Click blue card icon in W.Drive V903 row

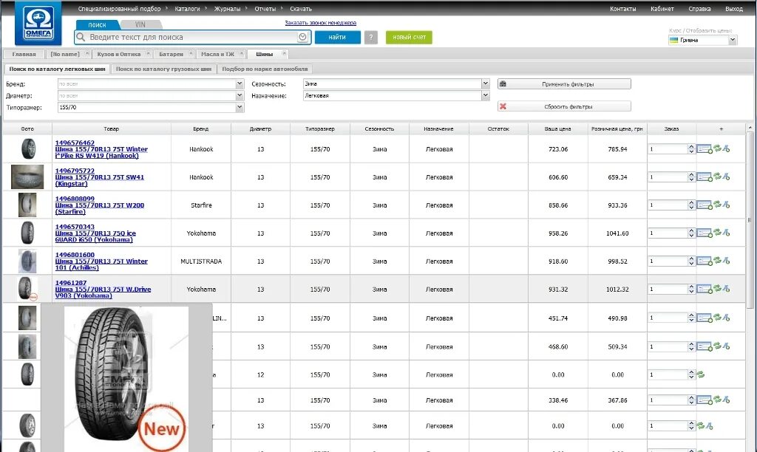tap(705, 290)
